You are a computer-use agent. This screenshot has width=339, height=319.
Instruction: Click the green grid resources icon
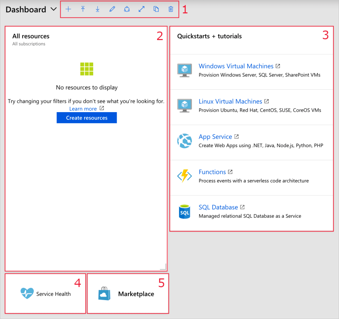pyautogui.click(x=87, y=69)
